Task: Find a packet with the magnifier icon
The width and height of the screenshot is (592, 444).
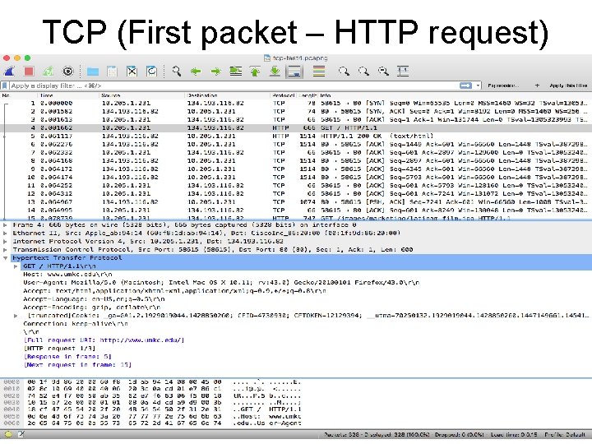Action: (176, 71)
